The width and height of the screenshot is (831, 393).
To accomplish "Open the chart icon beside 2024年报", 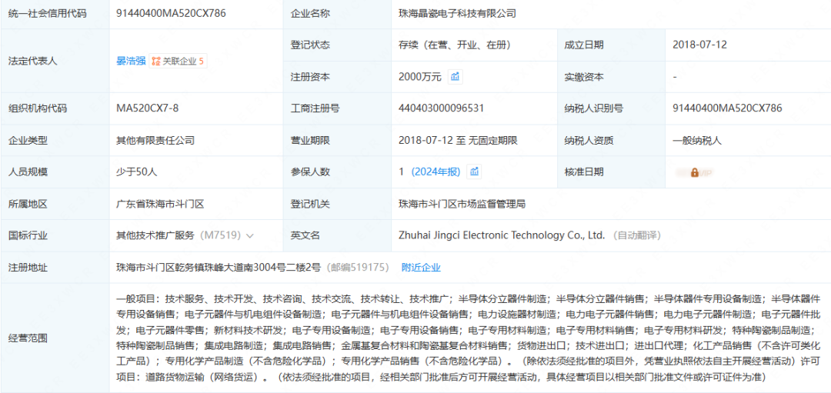I will tap(475, 172).
